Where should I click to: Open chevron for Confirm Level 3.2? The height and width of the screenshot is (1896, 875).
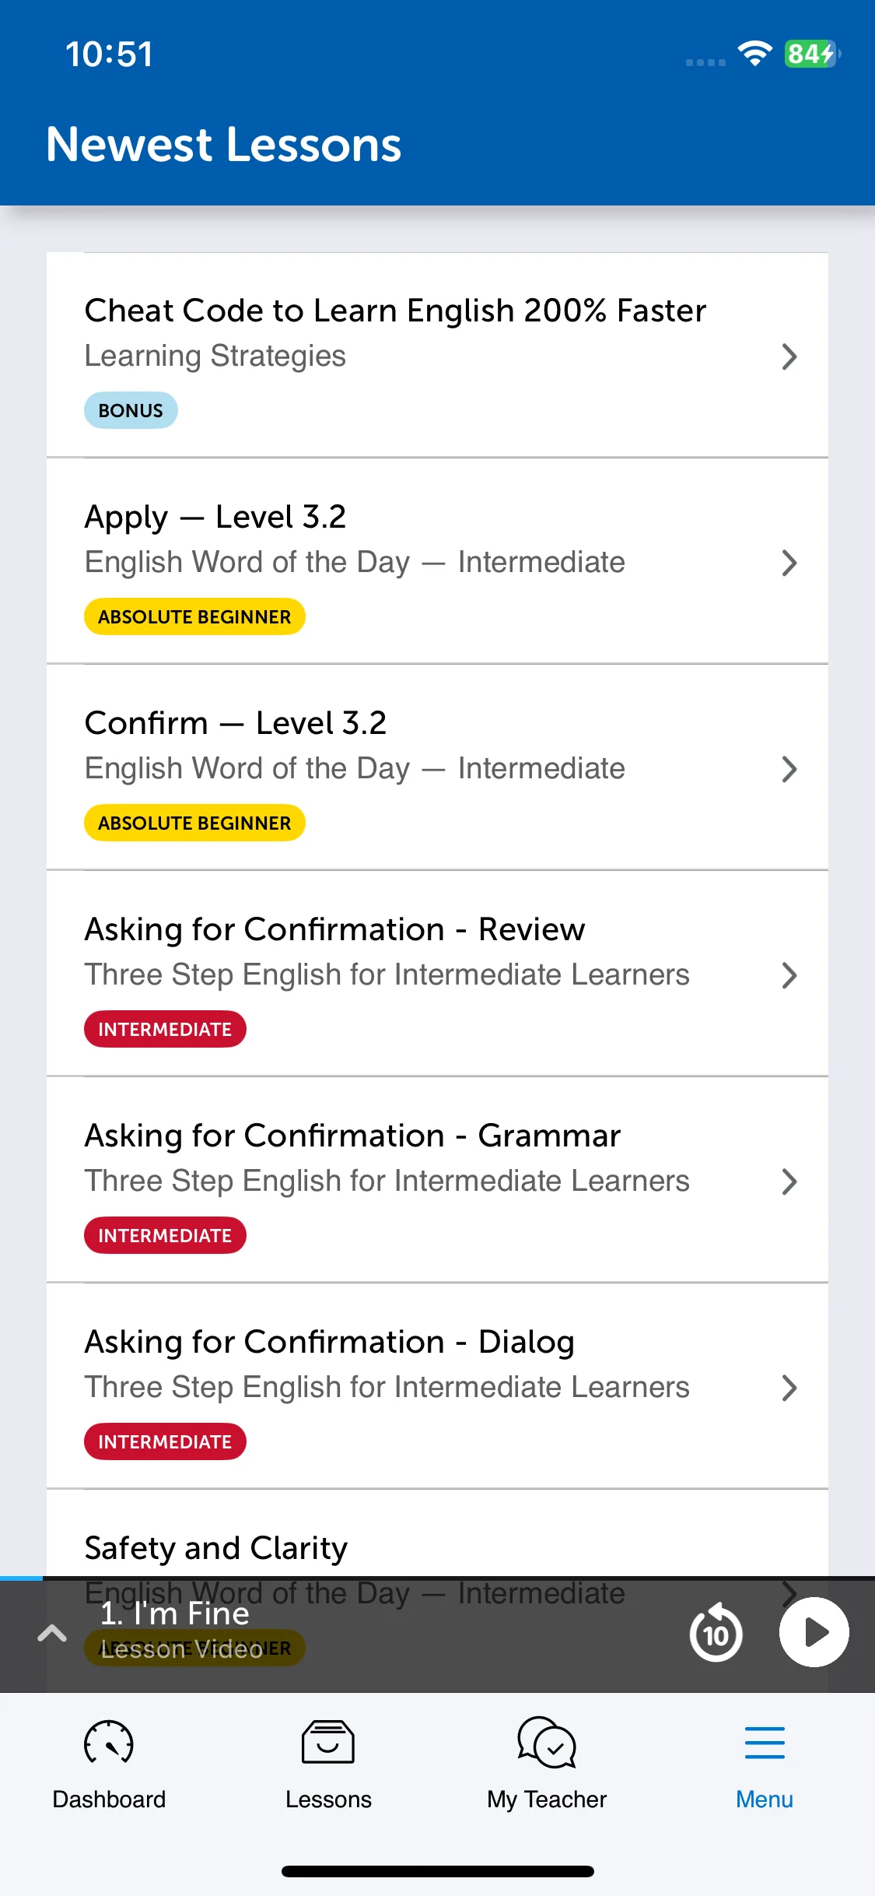(789, 769)
